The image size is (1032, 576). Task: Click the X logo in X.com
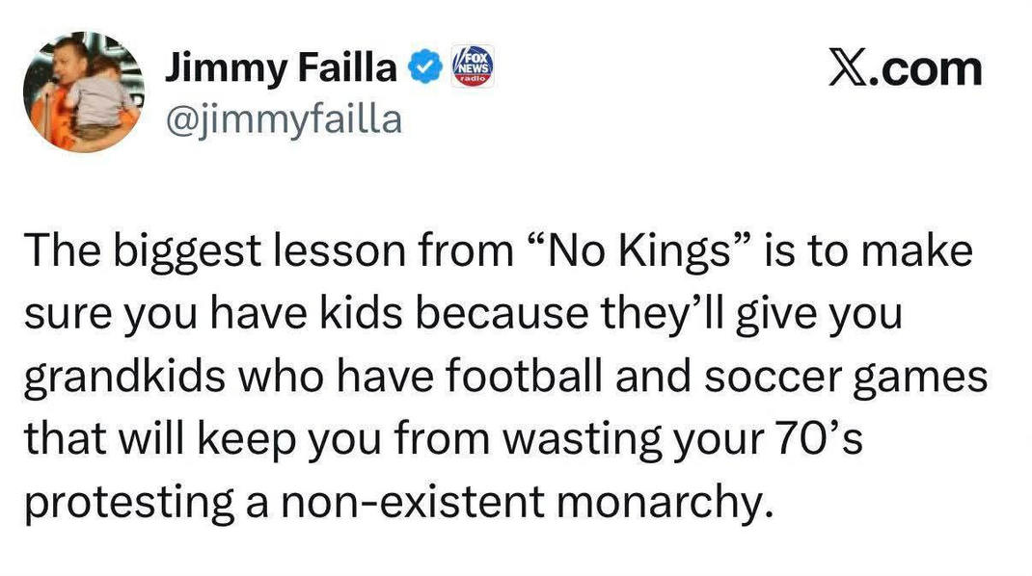848,69
